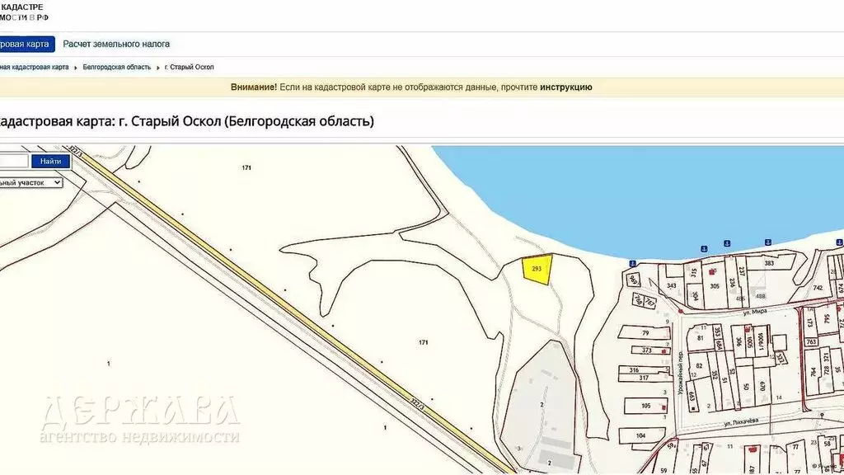
Task: Go to the г. Старый Оскол breadcrumb
Action: [x=189, y=68]
